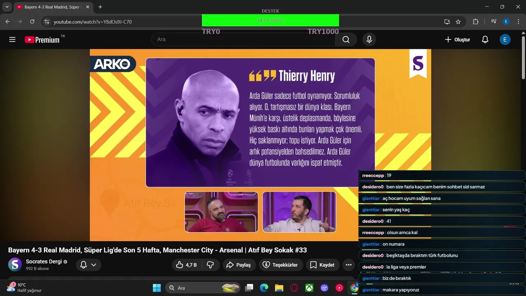Click the Teşekkürler thanks button
Screen dimensions: 526x296
(281, 265)
